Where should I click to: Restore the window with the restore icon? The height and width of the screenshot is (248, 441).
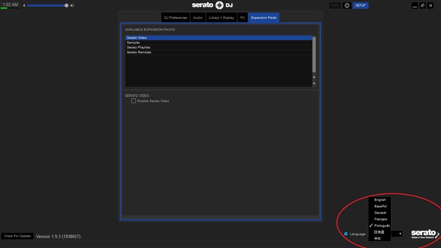pos(423,6)
